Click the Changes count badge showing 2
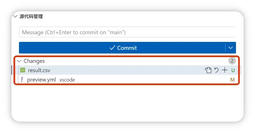The width and height of the screenshot is (255, 133). [232, 61]
